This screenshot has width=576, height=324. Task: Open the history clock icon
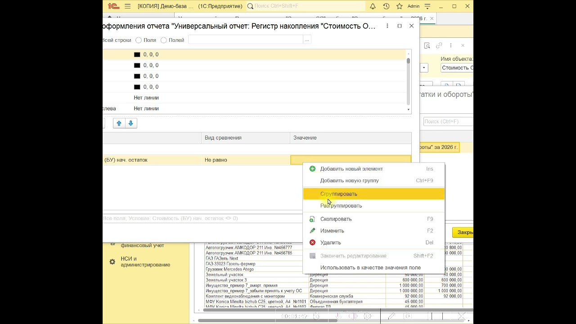(386, 6)
